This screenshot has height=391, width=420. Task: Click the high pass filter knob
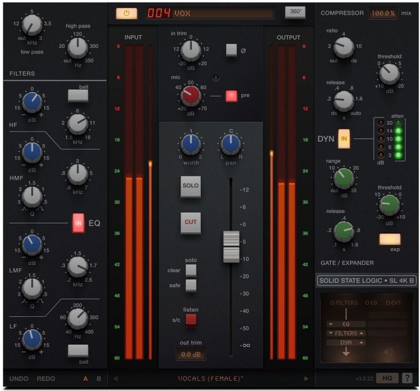click(78, 48)
